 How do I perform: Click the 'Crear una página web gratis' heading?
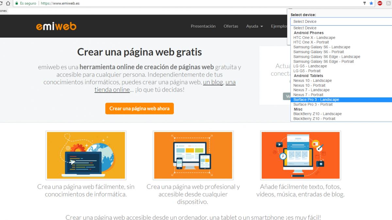click(139, 52)
